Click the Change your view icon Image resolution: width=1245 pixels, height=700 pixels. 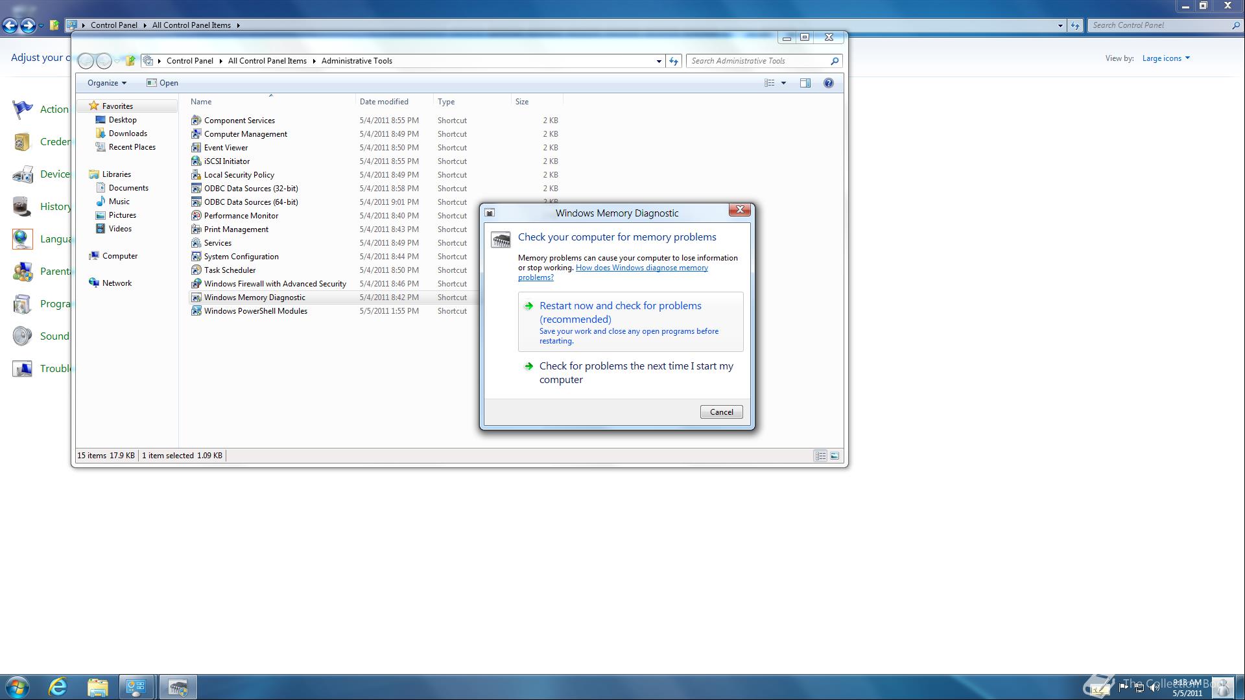[769, 83]
